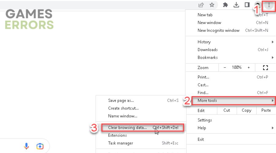Toggle the side panel icon
The image size is (276, 153).
tap(247, 5)
